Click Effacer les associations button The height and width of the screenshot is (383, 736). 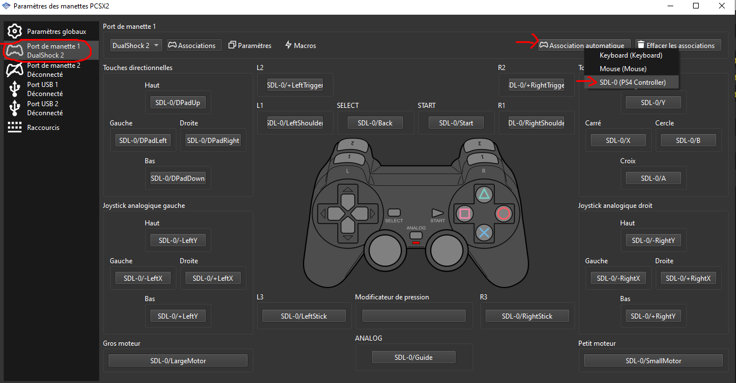point(678,45)
